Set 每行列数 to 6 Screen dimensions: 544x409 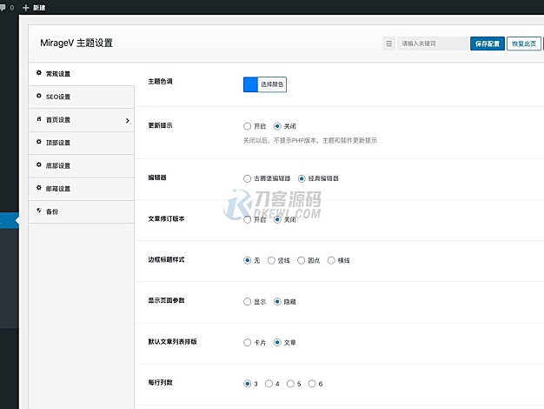312,384
